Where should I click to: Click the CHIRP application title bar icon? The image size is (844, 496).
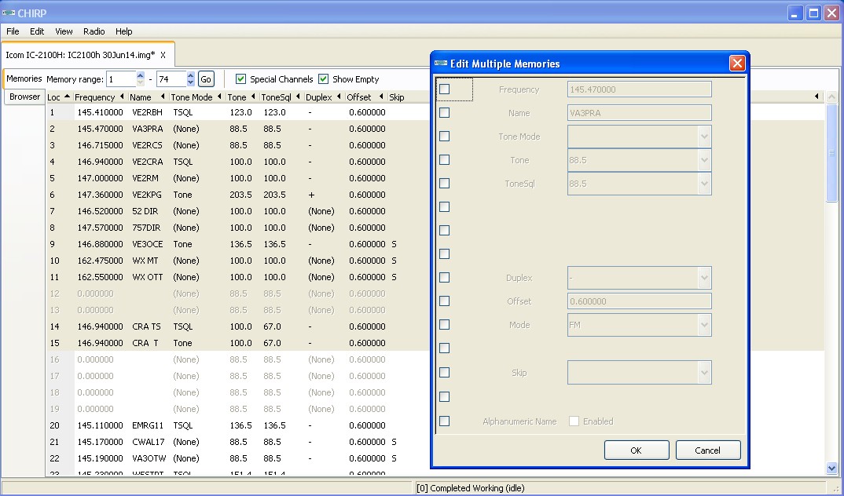point(8,13)
